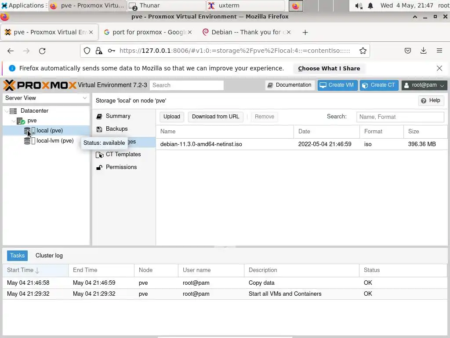Click the Download from URL button
This screenshot has width=450, height=338.
pos(215,117)
